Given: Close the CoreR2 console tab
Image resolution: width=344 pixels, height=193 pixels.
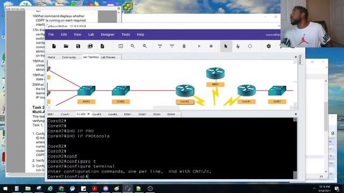Looking at the screenshot, I should point(88,114).
